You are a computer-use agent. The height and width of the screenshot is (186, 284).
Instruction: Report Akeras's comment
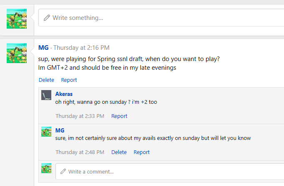click(x=119, y=116)
